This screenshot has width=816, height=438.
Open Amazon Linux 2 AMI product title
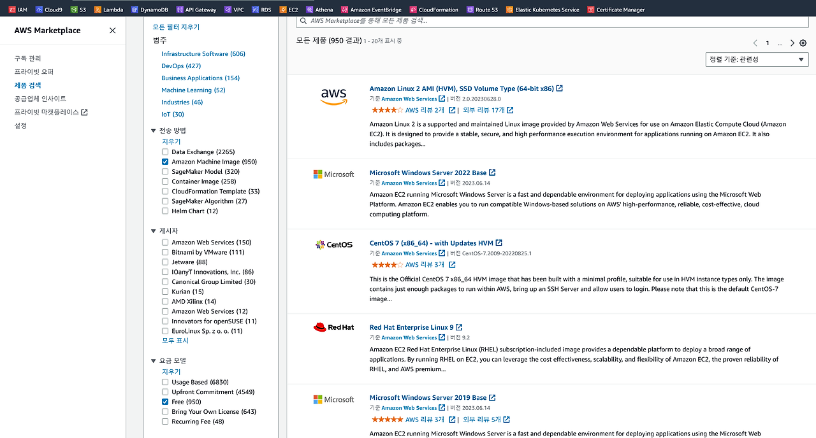tap(462, 88)
